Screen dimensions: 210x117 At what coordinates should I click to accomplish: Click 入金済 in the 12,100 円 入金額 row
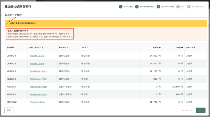(x=189, y=87)
